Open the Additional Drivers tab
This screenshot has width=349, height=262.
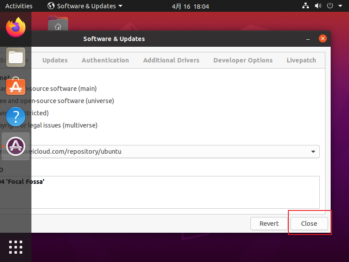click(x=171, y=60)
